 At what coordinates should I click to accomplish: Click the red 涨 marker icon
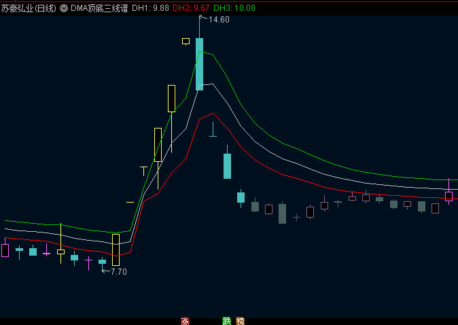coord(185,321)
